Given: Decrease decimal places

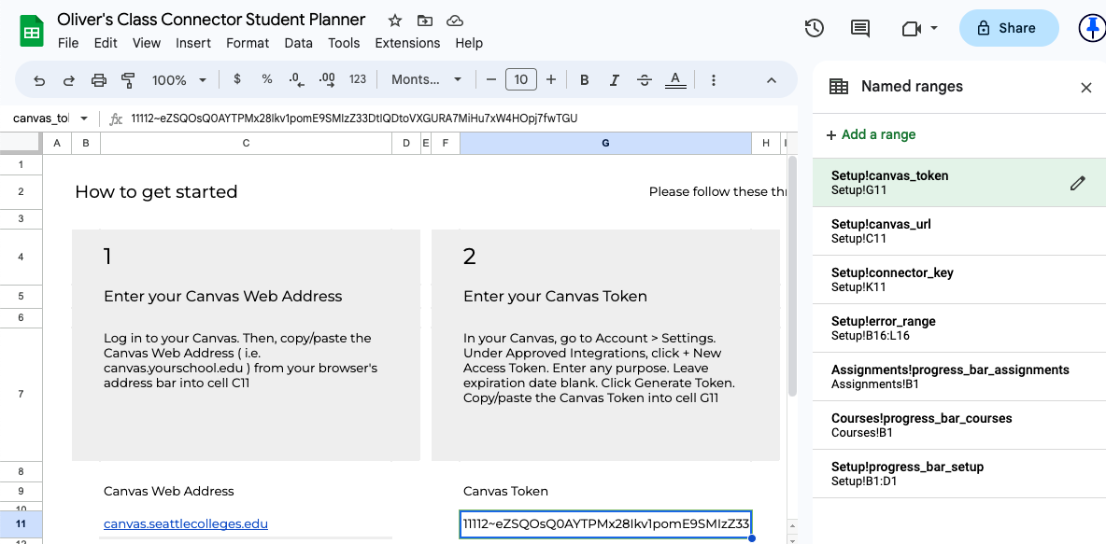Looking at the screenshot, I should coord(297,79).
